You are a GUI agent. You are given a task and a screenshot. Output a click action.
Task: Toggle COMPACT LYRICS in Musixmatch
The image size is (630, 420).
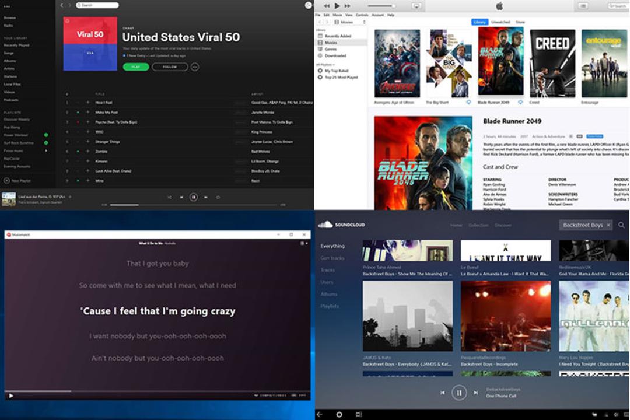coord(271,395)
